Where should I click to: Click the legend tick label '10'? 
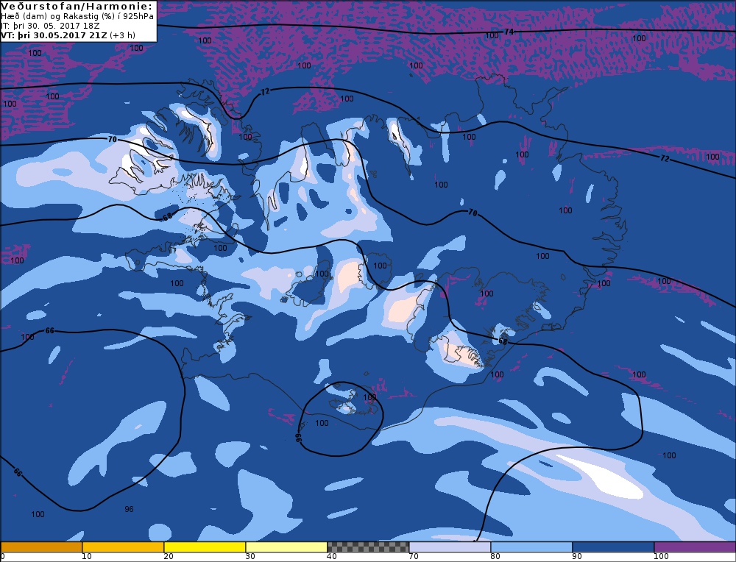(x=86, y=557)
